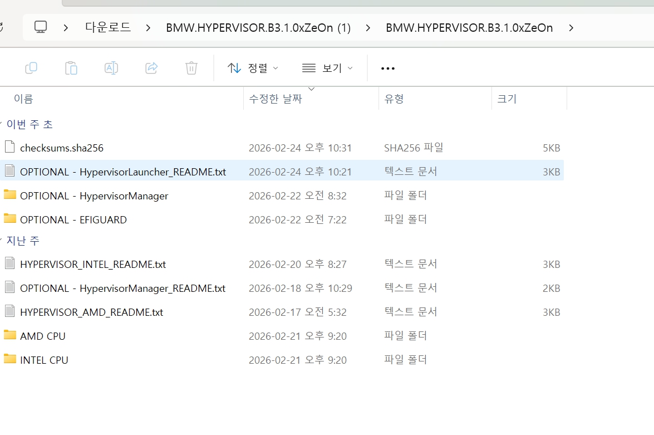Click the Paste clipboard icon
This screenshot has height=435, width=654.
pyautogui.click(x=71, y=68)
